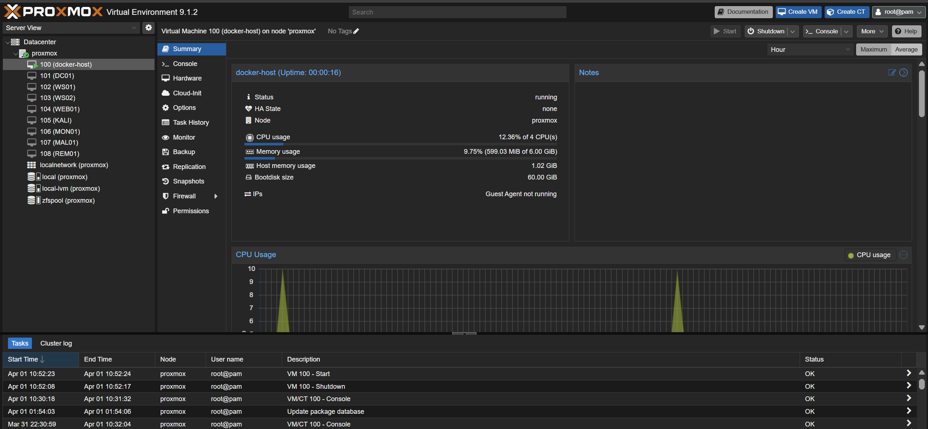Toggle the CPU usage legend series
The width and height of the screenshot is (928, 429).
click(870, 255)
